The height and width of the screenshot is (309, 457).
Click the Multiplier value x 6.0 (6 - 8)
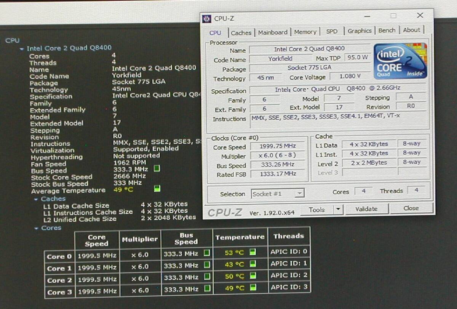[x=278, y=155]
